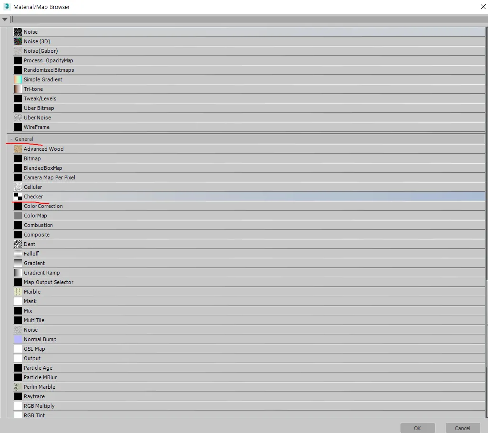Open the browser options dropdown arrow

(x=5, y=20)
